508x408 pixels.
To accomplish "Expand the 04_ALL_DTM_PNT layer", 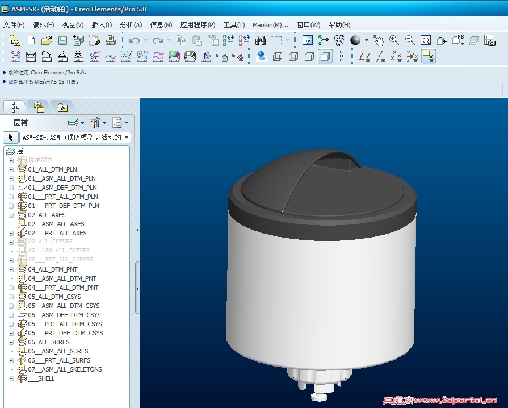I will 11,269.
